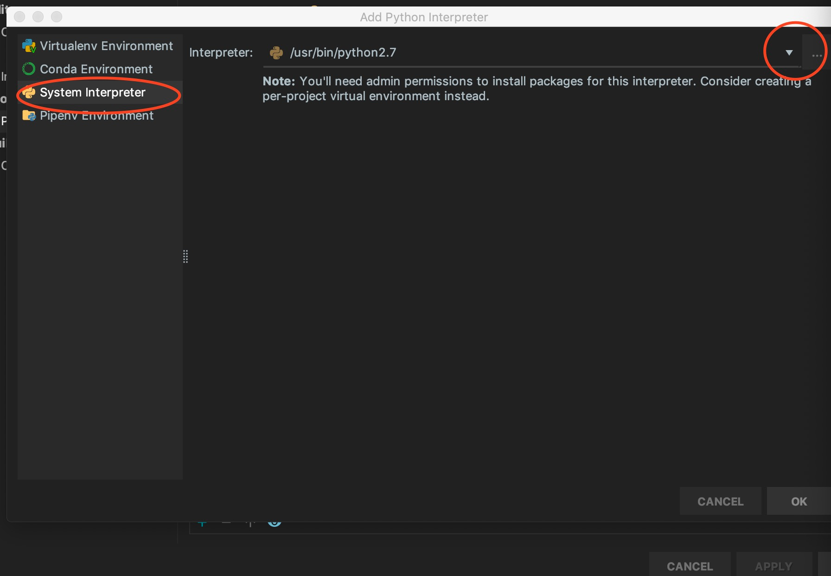This screenshot has height=576, width=831.
Task: Click the bottom Cancel button behind the dialog
Action: (x=690, y=566)
